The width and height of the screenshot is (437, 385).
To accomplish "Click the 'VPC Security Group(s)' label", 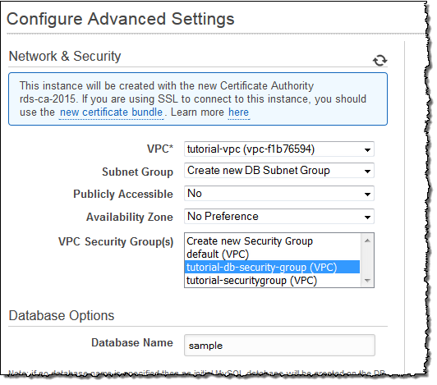I will (x=116, y=241).
